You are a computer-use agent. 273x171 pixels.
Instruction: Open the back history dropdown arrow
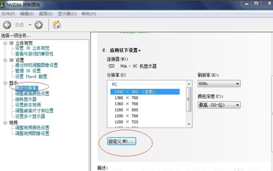[x=30, y=25]
